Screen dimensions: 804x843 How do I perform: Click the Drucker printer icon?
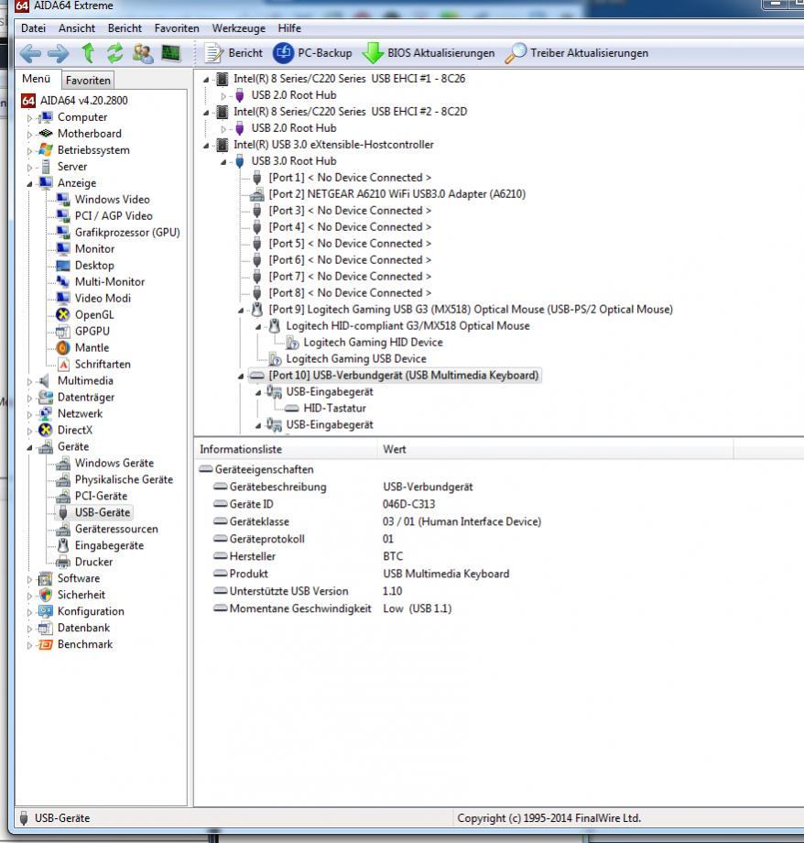point(63,563)
